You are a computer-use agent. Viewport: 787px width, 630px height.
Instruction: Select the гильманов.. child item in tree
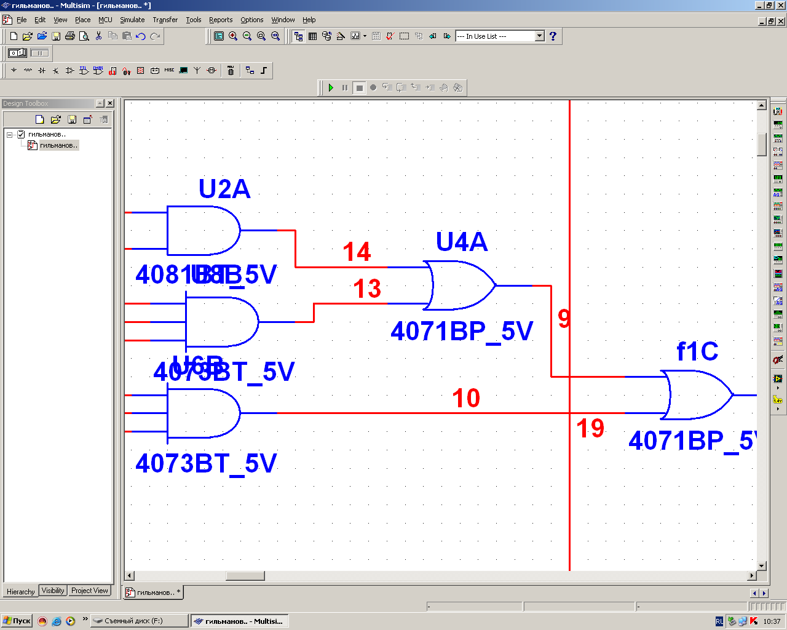coord(58,145)
